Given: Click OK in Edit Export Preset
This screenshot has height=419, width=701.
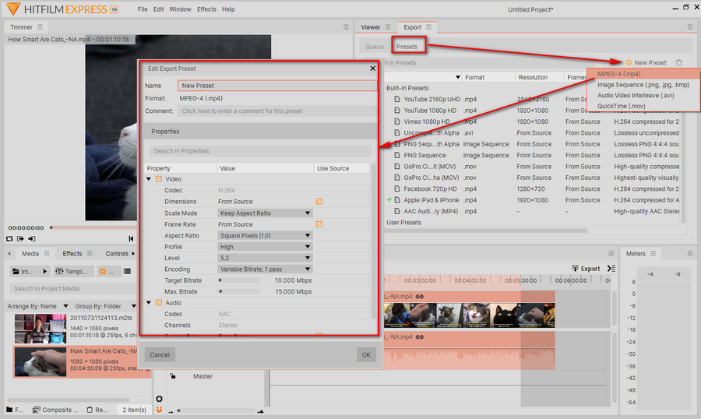Looking at the screenshot, I should click(x=366, y=355).
